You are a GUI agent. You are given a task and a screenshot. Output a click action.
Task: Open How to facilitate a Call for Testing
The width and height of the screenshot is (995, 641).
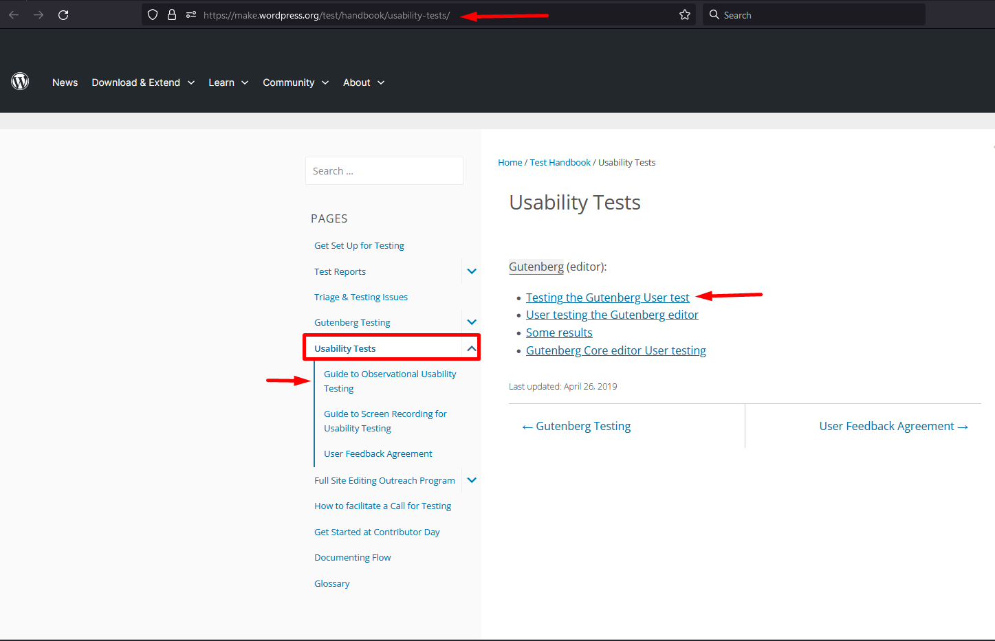tap(382, 506)
